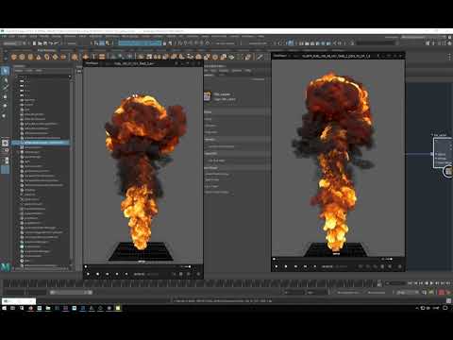
Task: Click the playback range slider bar
Action: point(71,293)
